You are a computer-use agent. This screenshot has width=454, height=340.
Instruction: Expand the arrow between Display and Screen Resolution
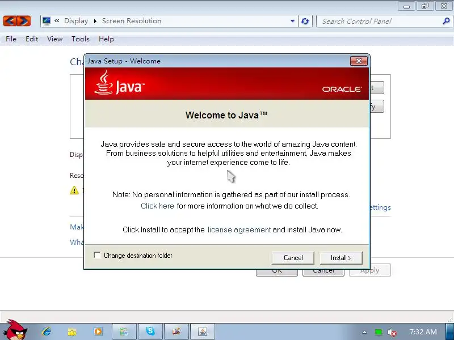95,21
